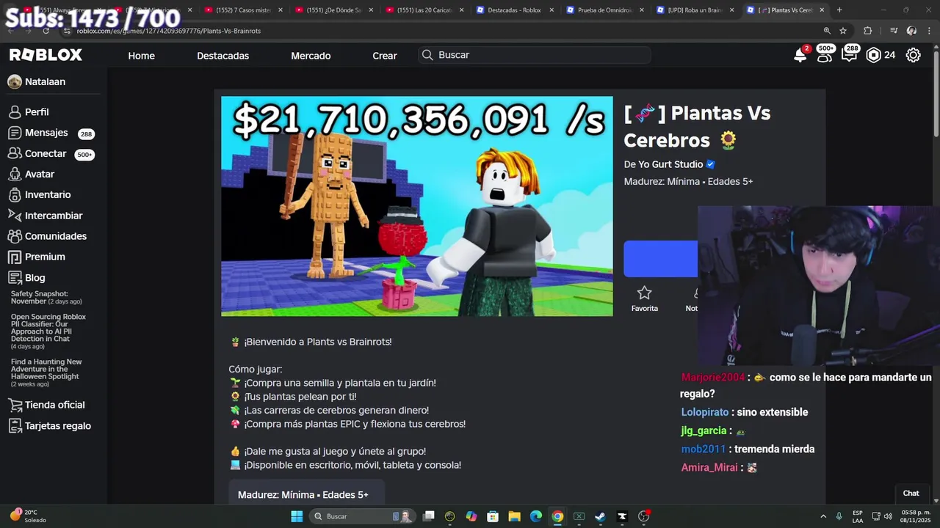Click Madurez: Mínima • Edades 5+ label under Yo Gurt Studio

688,181
